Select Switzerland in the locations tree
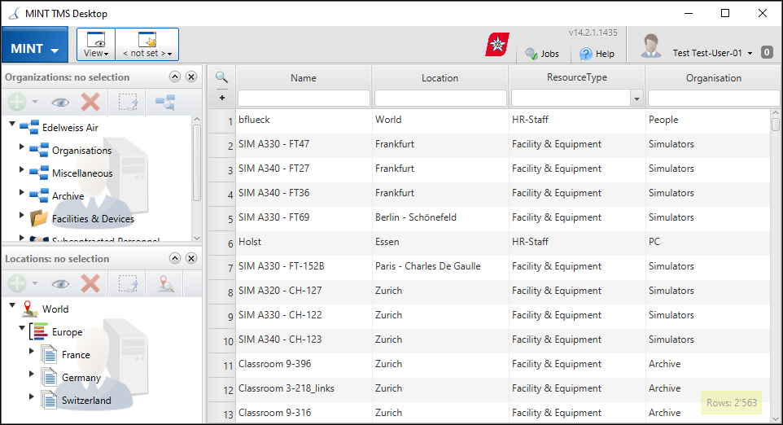Viewport: 783px width, 425px height. point(86,401)
